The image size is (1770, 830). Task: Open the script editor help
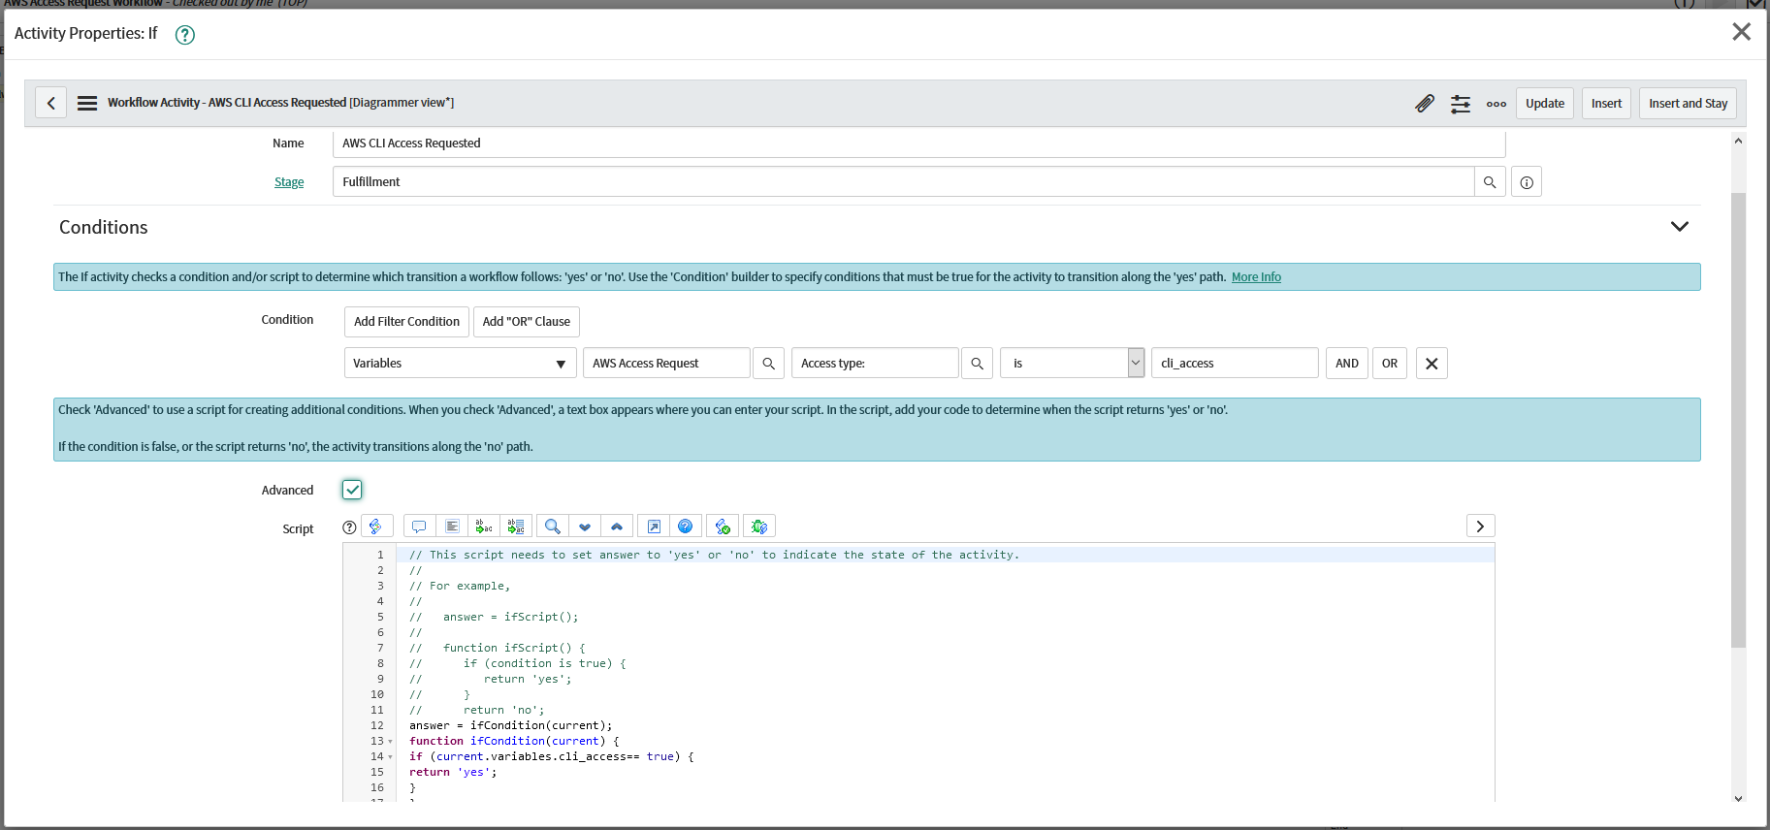(686, 527)
